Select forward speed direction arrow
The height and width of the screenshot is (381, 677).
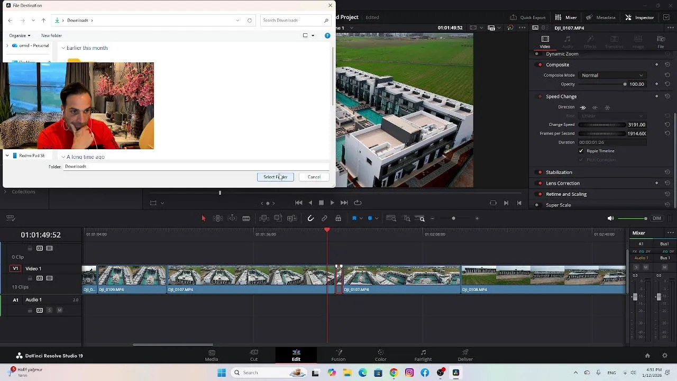point(583,107)
